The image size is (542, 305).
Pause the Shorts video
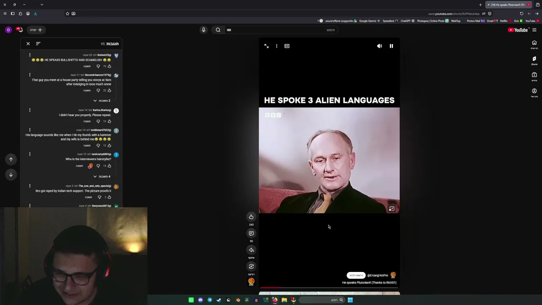391,46
